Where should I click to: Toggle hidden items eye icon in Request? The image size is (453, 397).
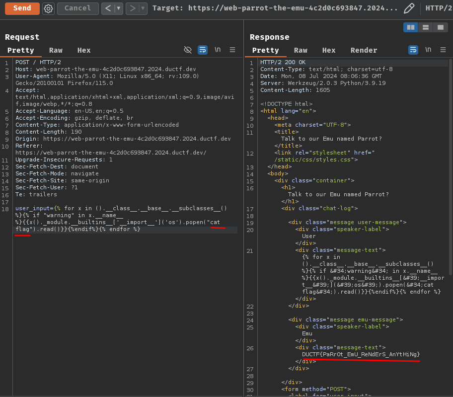tap(188, 50)
